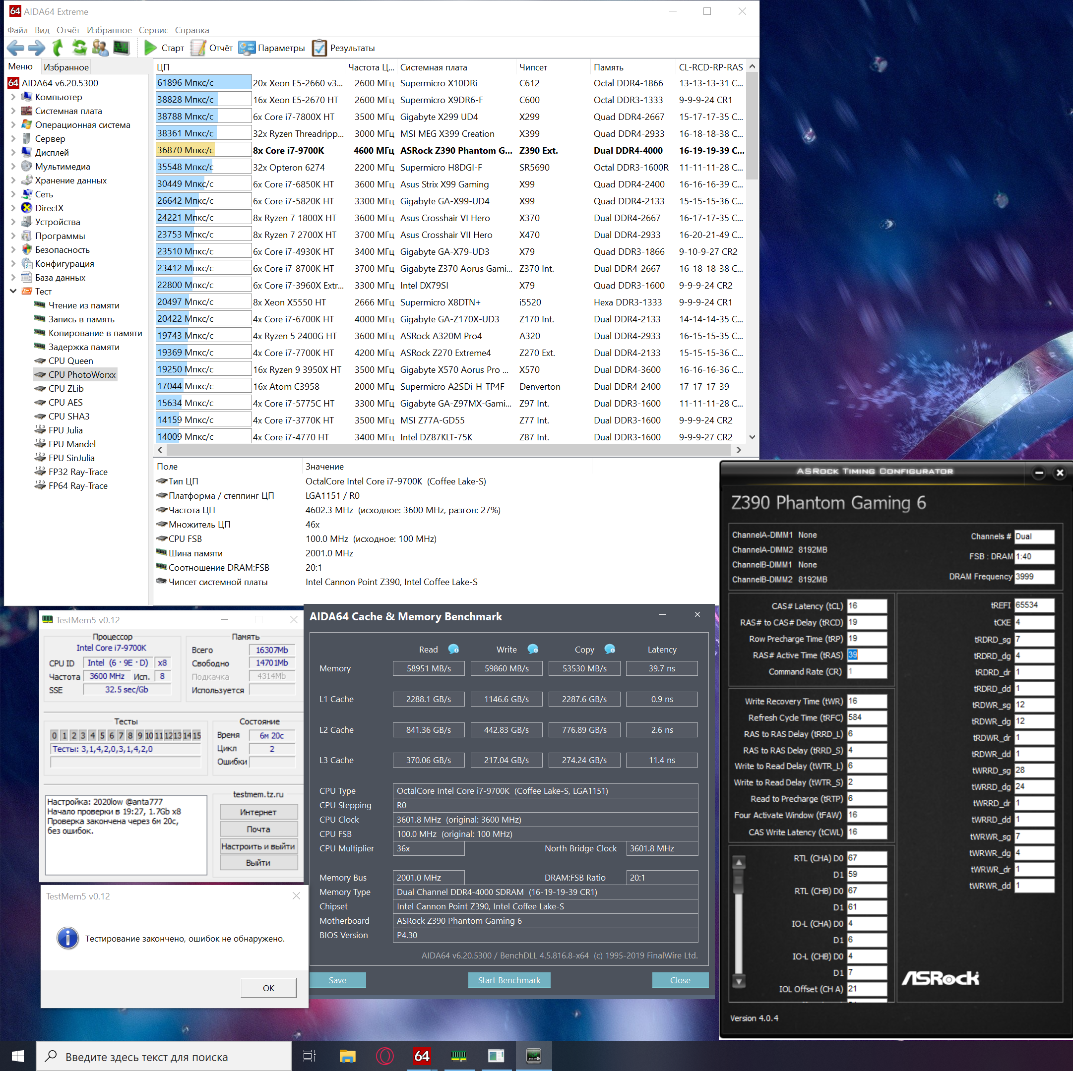Open the Параметры settings toolbar item

tap(271, 48)
